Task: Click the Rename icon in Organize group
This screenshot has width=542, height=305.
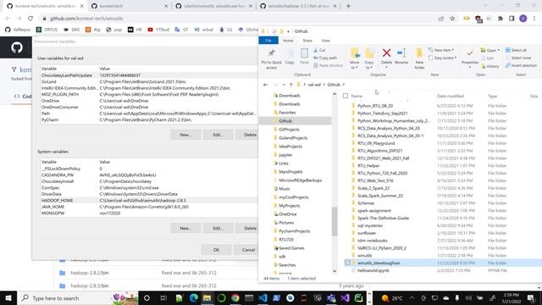Action: 401,53
